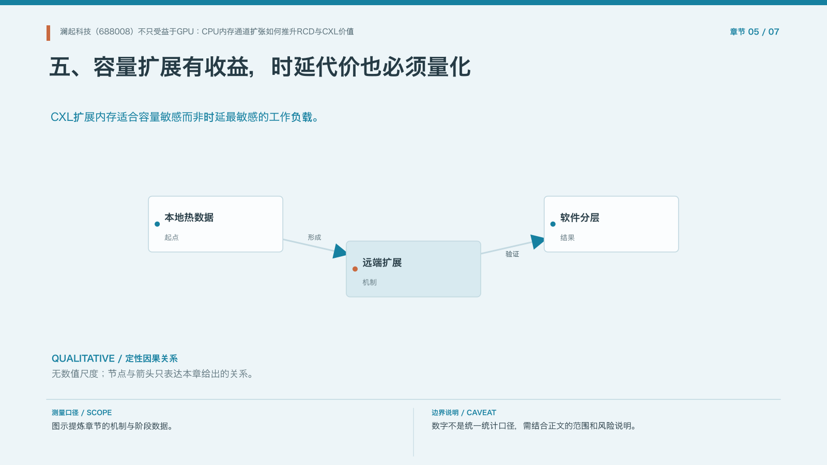
Task: Select the 边界说明 / CAVEAT label
Action: (464, 413)
